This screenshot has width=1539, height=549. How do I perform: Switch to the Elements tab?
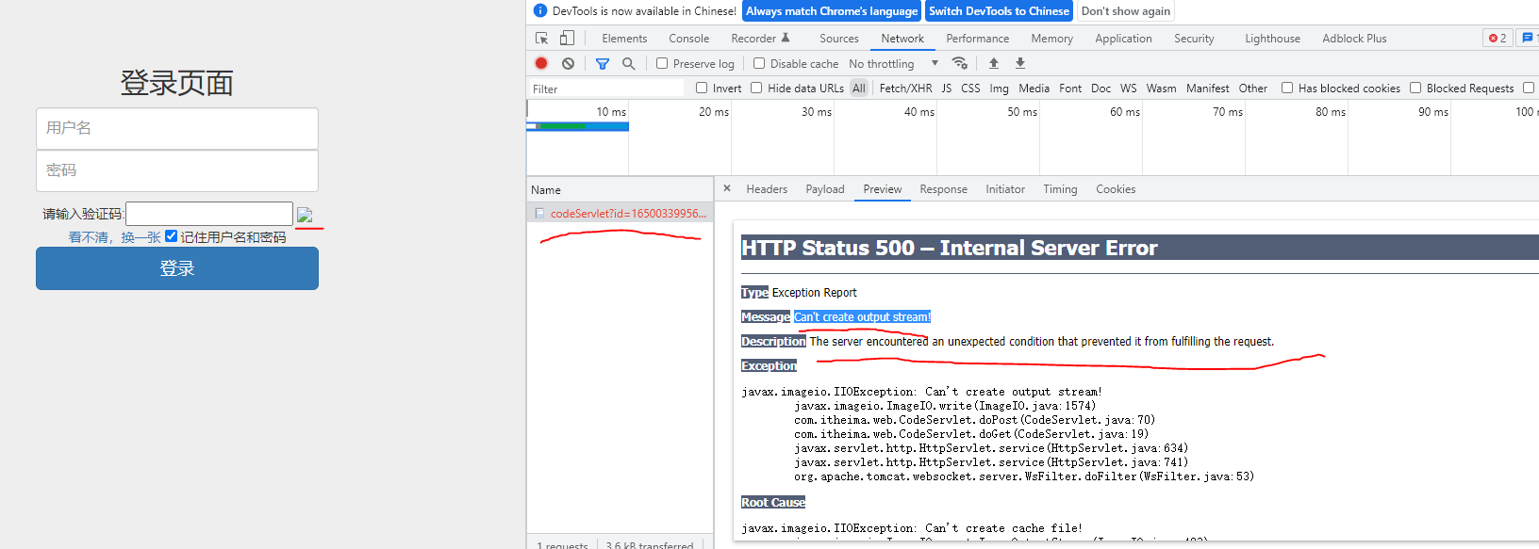click(x=624, y=39)
